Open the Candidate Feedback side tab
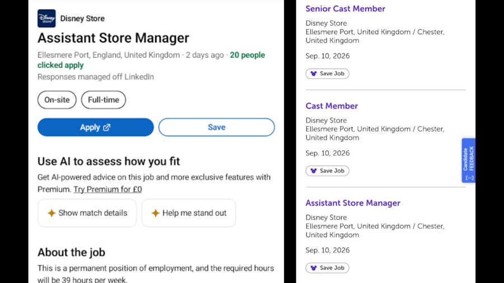504x283 pixels. coord(469,161)
